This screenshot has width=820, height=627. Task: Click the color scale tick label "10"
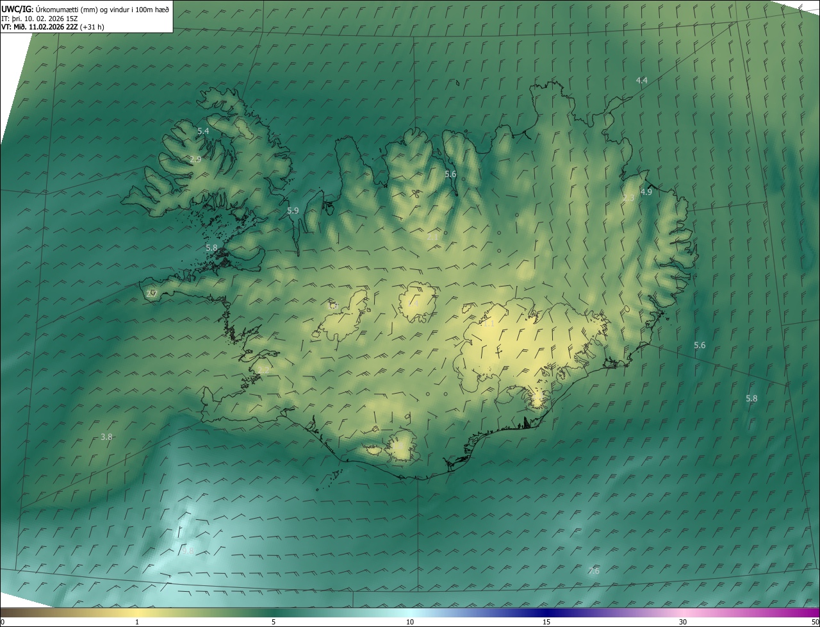[410, 622]
